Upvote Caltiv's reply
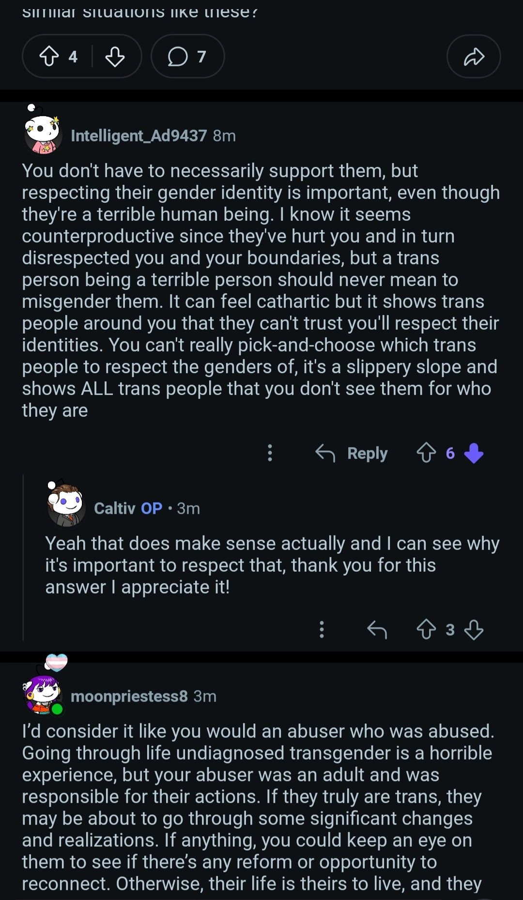 pos(426,629)
